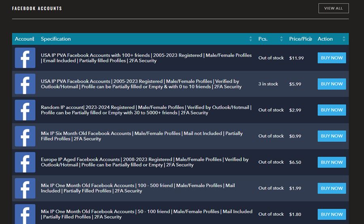
Task: Select the 'Mix IP One Month Old' 100 - 500 friend description
Action: pyautogui.click(x=138, y=188)
